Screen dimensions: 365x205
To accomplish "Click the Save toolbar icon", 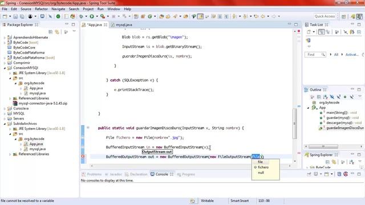I will pos(15,17).
